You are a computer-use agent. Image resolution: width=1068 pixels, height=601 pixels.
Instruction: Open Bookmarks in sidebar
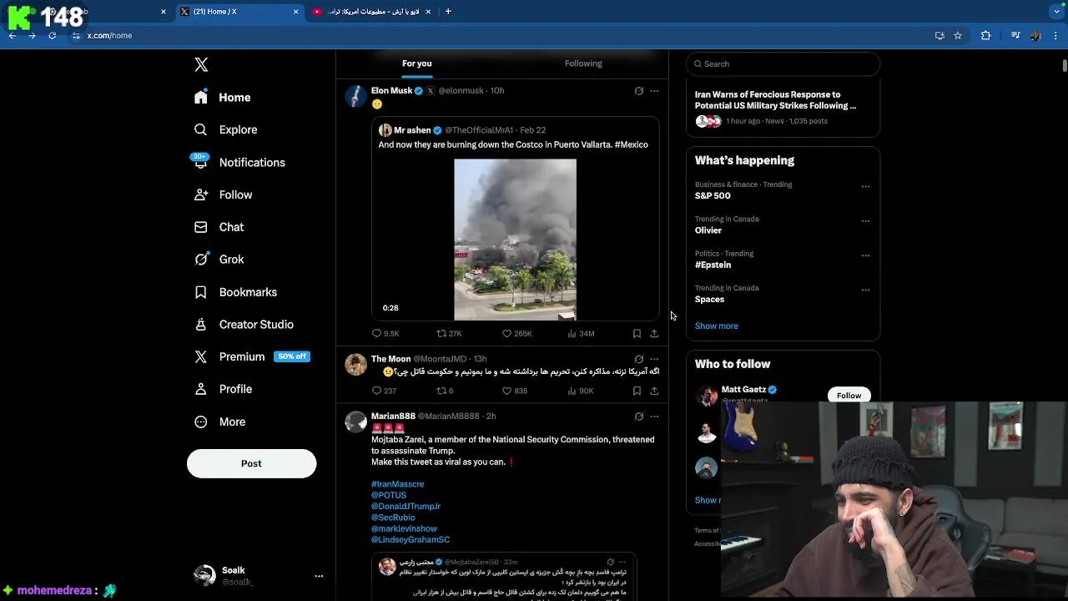[x=235, y=292]
